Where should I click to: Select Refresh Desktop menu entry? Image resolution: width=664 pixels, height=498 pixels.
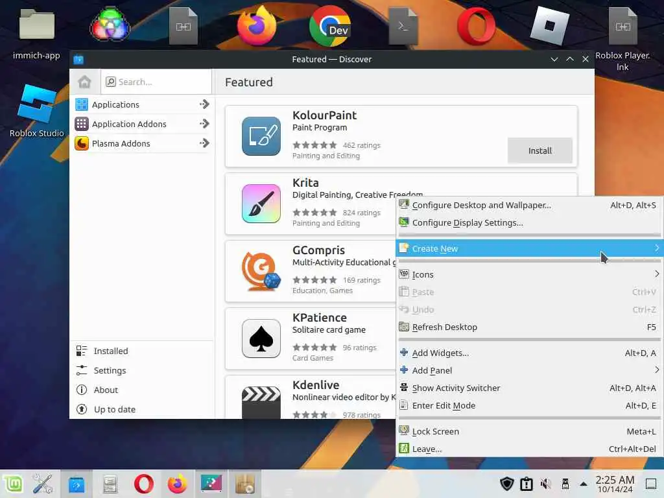pos(529,327)
